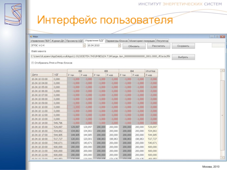Click the Обновить button

point(134,46)
